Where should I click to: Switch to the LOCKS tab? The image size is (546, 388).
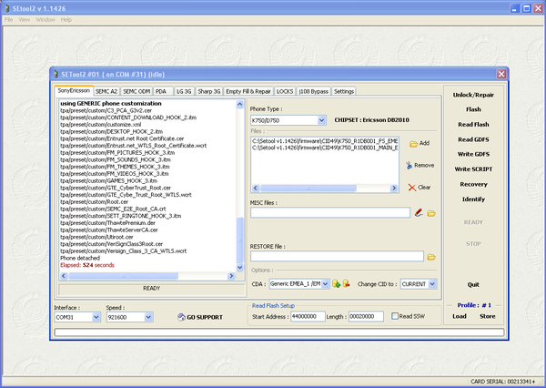(285, 92)
